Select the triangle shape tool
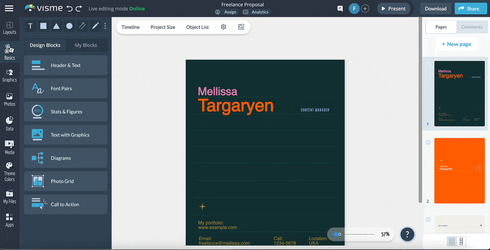The image size is (490, 250). pos(56,26)
